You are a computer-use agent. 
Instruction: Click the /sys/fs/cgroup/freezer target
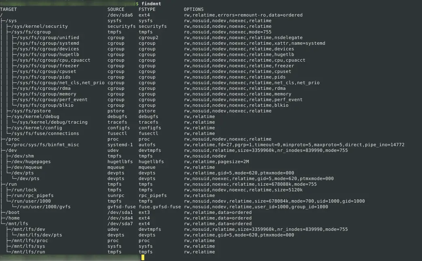pos(48,66)
